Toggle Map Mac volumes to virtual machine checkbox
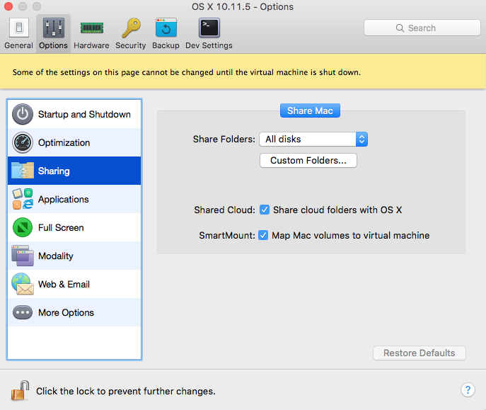The height and width of the screenshot is (410, 486). (x=263, y=235)
